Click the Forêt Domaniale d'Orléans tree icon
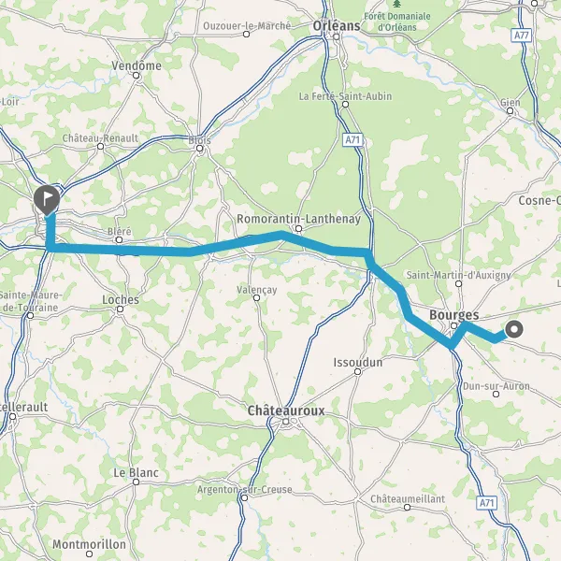 396,4
